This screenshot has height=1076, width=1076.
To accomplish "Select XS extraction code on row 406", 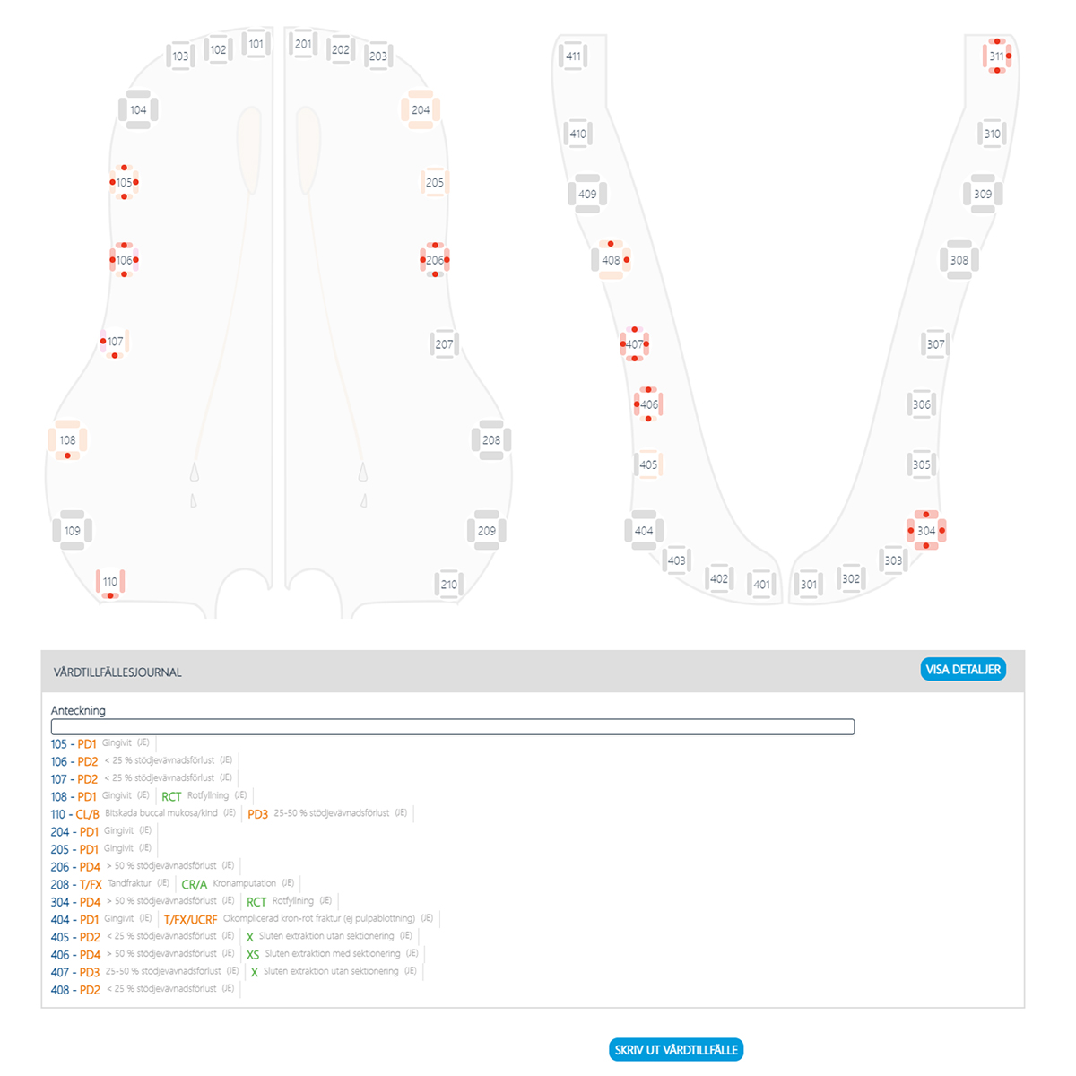I will pos(253,955).
